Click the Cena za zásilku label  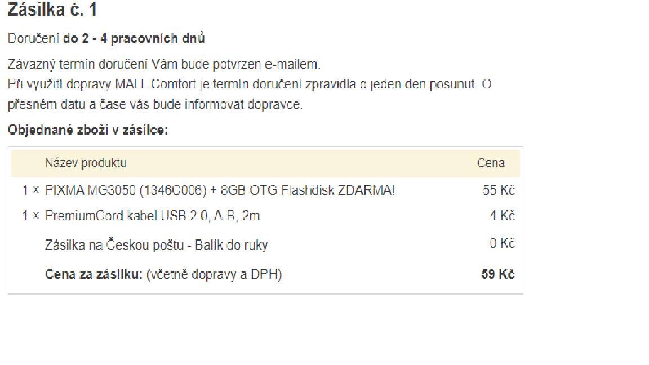coord(94,274)
